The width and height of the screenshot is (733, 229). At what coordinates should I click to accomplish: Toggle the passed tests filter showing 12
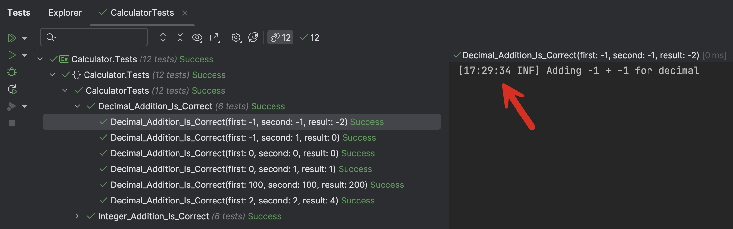(309, 37)
